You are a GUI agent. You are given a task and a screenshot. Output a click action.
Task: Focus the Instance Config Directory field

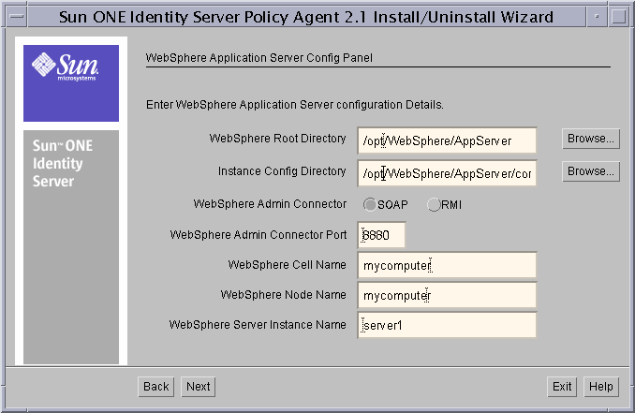tap(447, 173)
